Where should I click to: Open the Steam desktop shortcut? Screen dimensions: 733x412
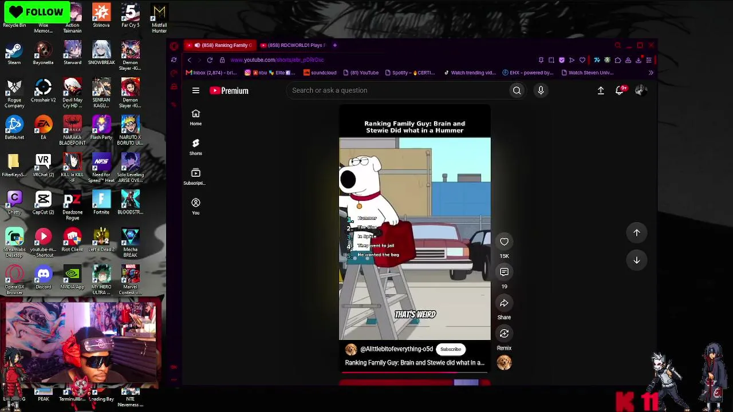click(14, 54)
